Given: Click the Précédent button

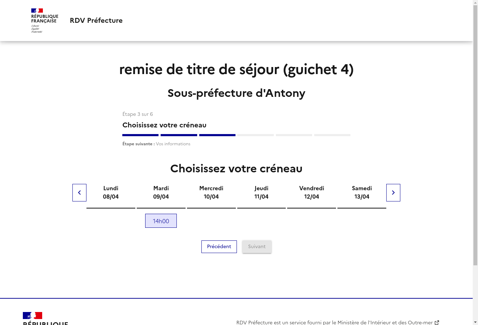Looking at the screenshot, I should click(x=219, y=247).
